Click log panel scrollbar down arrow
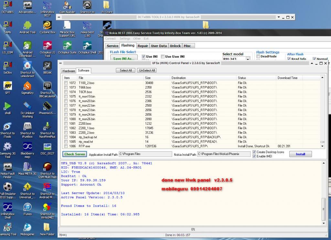The height and width of the screenshot is (240, 331). pyautogui.click(x=324, y=223)
